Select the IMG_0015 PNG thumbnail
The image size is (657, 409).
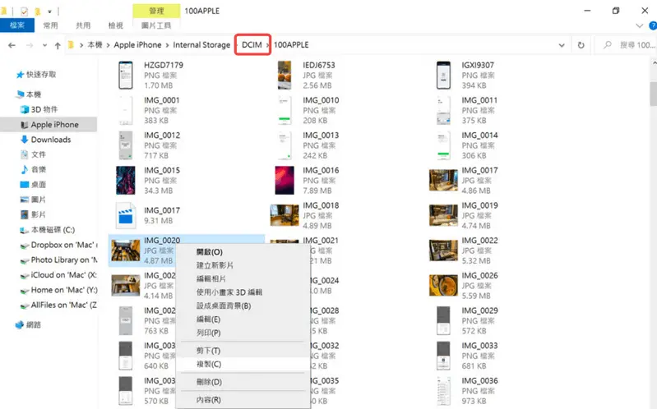click(126, 181)
